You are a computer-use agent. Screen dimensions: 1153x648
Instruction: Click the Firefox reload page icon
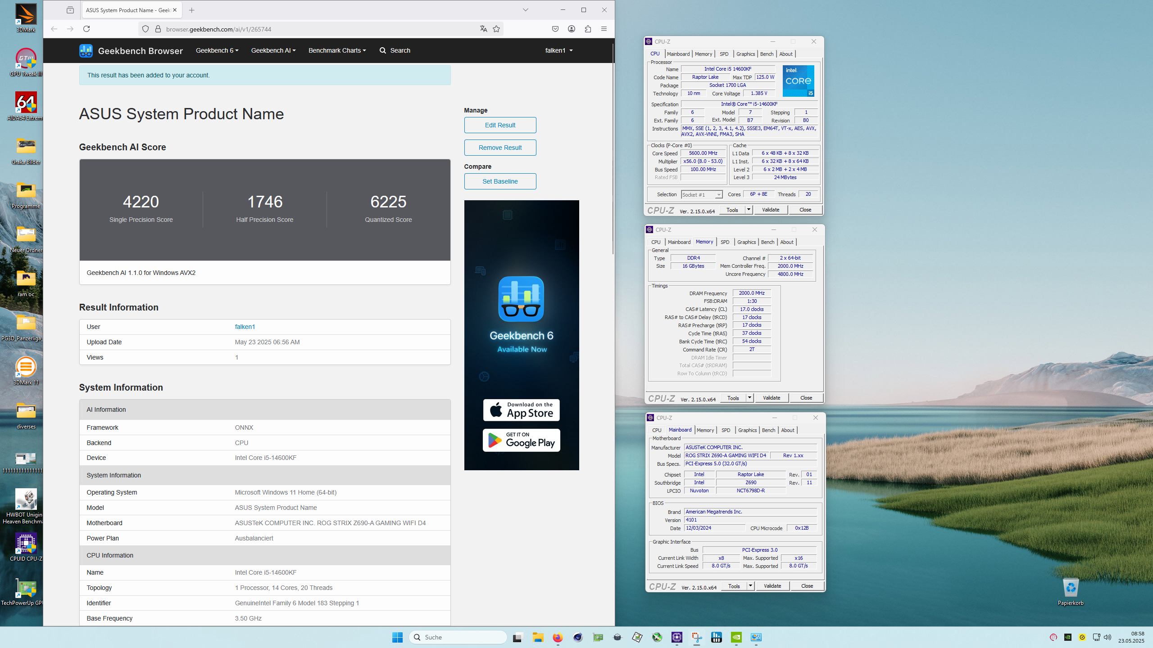tap(86, 29)
